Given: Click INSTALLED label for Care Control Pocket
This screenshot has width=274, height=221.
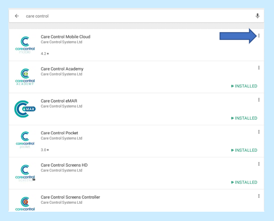Looking at the screenshot, I should click(x=244, y=150).
